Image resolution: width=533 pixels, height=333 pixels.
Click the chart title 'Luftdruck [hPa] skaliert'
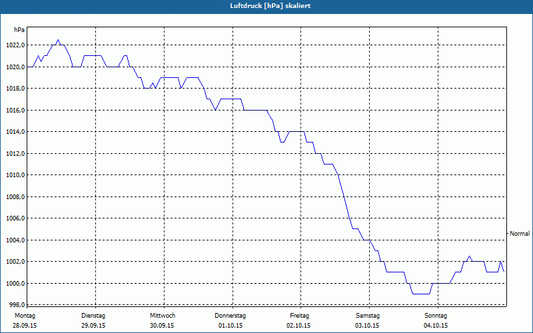coord(270,6)
